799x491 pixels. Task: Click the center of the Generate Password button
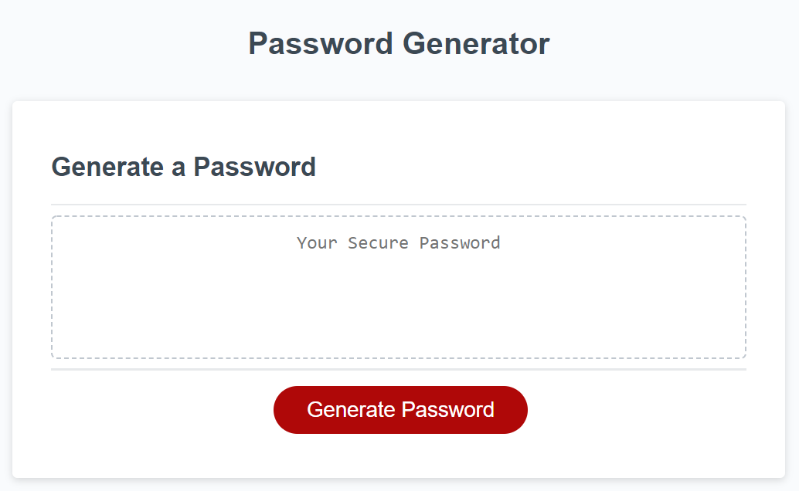(x=399, y=410)
